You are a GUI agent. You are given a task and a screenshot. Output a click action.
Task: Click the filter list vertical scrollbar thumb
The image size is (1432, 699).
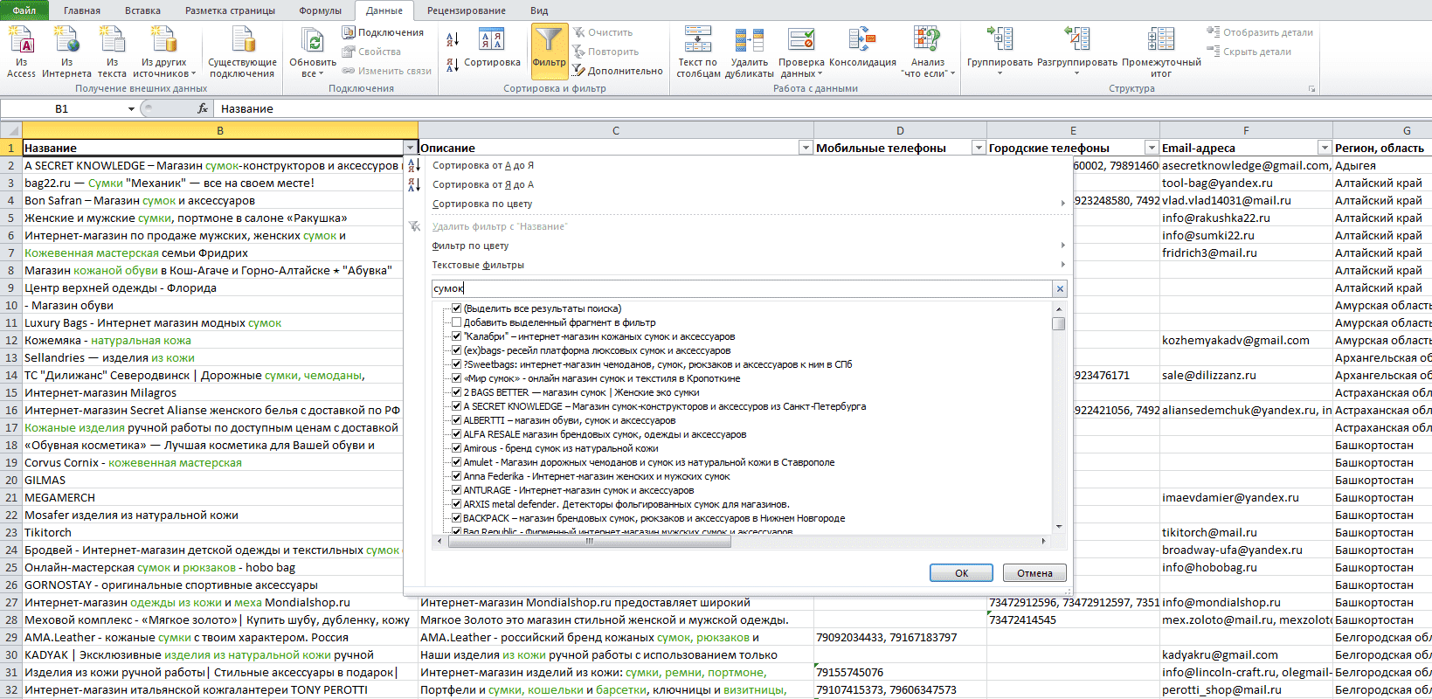point(1059,323)
